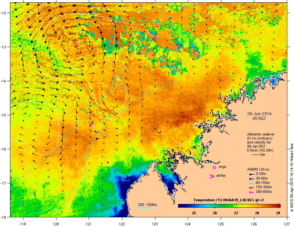Click the longitude axis label '124'

tap(188, 224)
